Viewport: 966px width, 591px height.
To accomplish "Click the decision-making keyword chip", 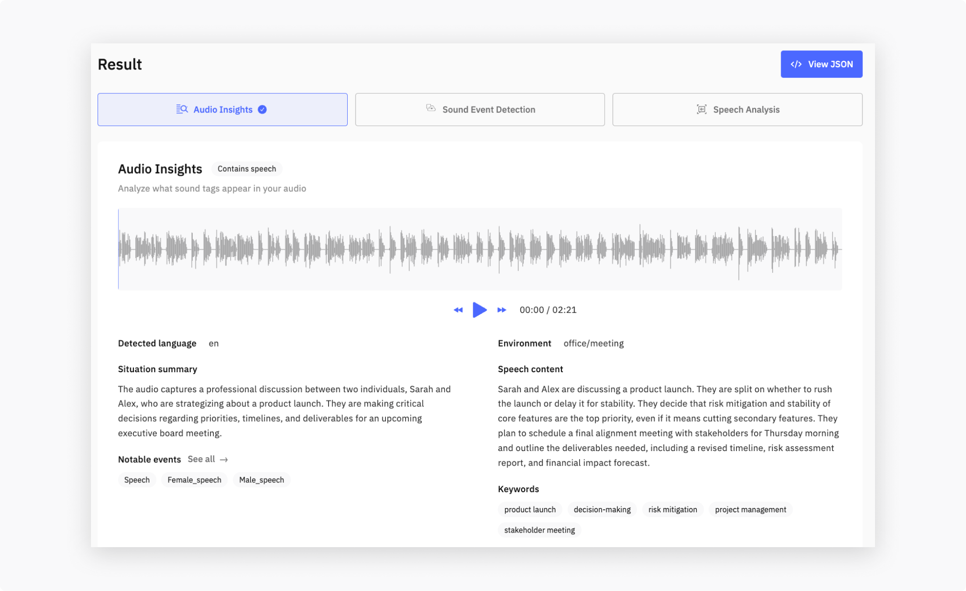I will pos(602,509).
